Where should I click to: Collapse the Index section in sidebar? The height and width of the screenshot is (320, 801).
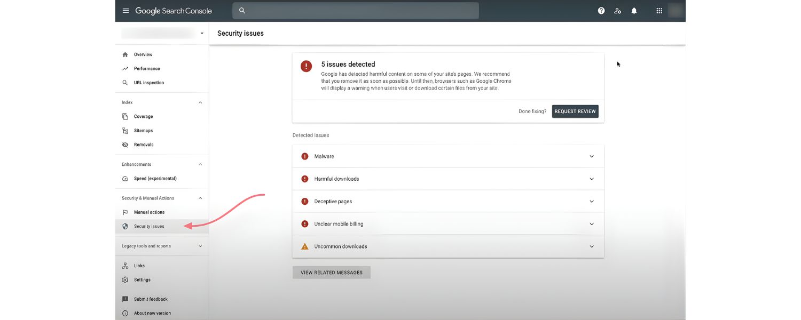tap(200, 102)
